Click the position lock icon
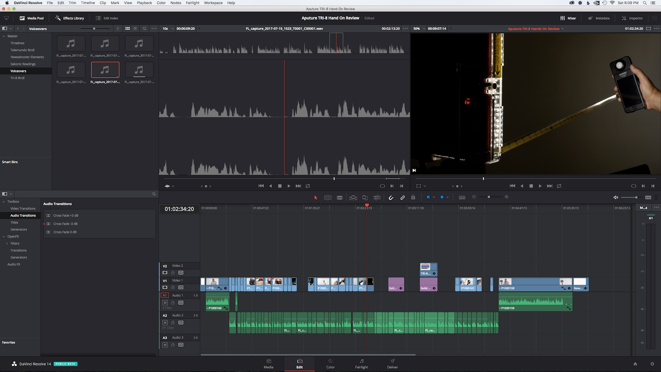Screen dimensions: 661x372 413,197
